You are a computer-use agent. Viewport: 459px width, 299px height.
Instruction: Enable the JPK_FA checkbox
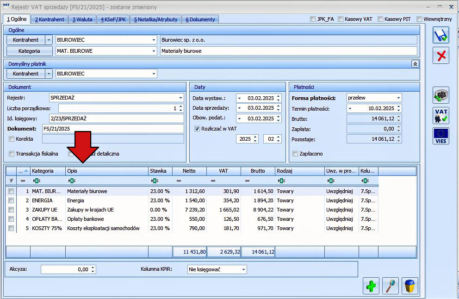click(x=313, y=19)
